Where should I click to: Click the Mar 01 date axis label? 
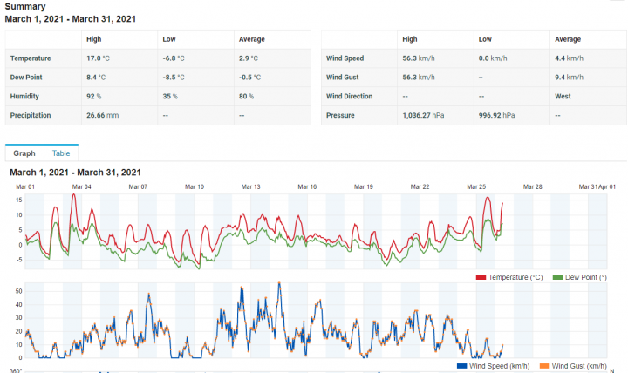coord(25,187)
